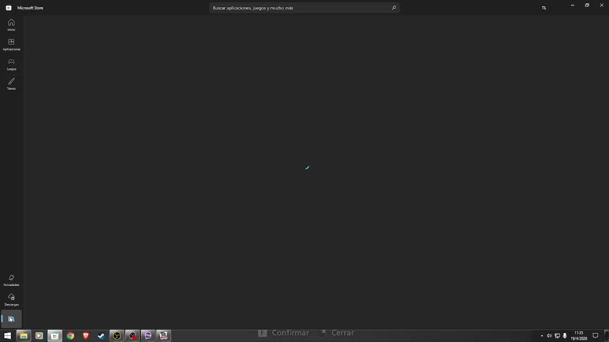Open the last pinned taskbar app
The image size is (609, 342).
(164, 336)
